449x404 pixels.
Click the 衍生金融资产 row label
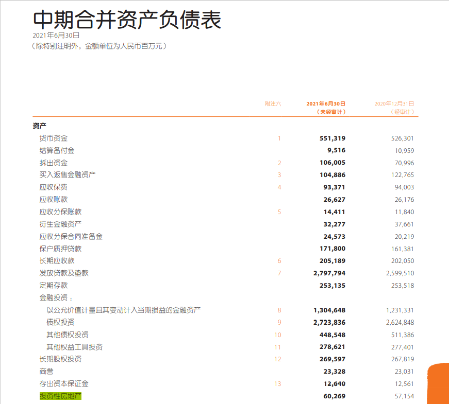pos(60,224)
